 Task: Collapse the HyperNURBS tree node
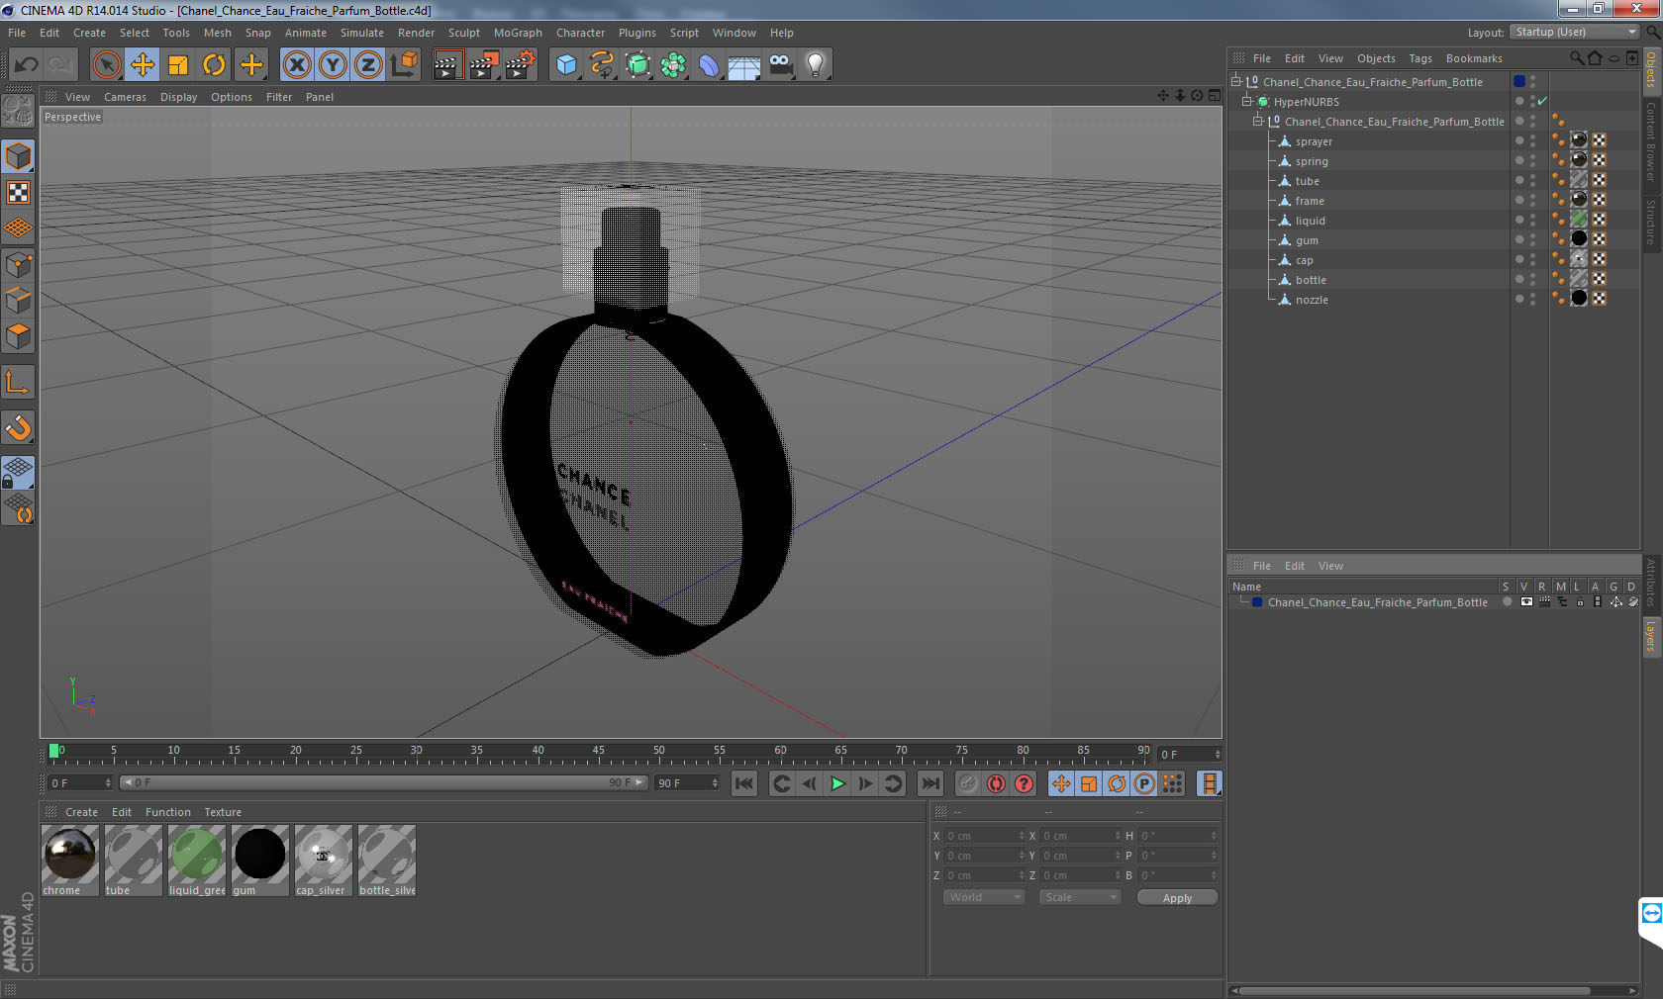(1247, 101)
